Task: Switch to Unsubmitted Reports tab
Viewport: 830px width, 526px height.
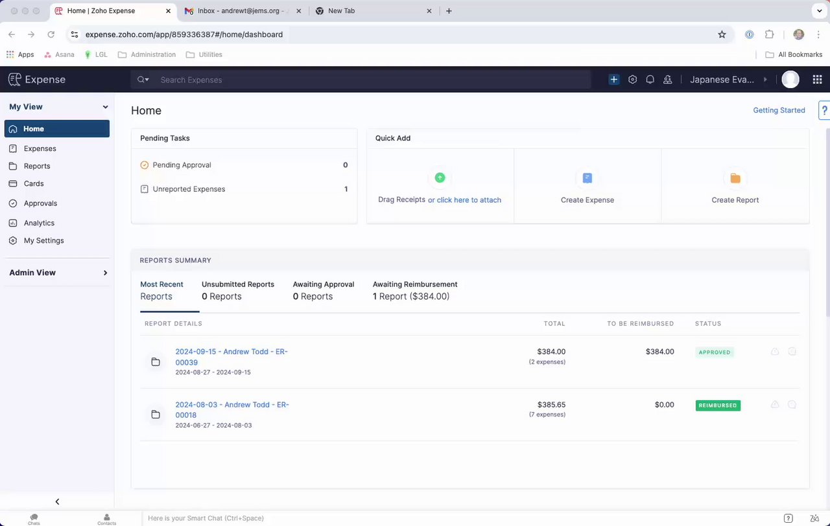Action: tap(237, 290)
